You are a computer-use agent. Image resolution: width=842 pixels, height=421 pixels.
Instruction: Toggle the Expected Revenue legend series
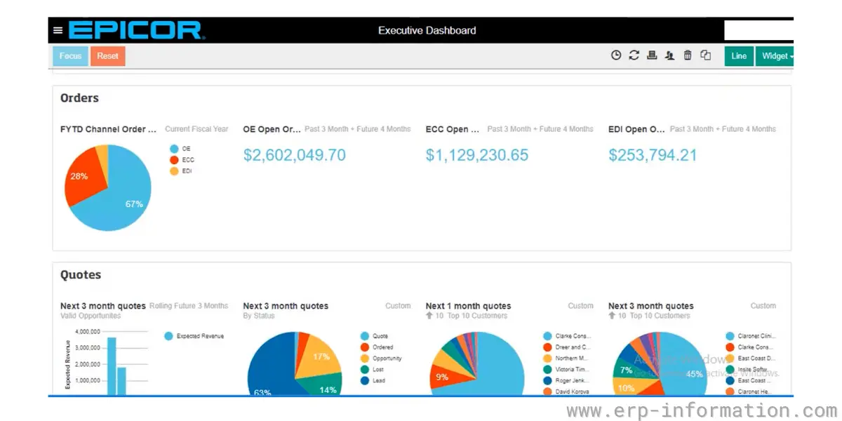coord(194,336)
